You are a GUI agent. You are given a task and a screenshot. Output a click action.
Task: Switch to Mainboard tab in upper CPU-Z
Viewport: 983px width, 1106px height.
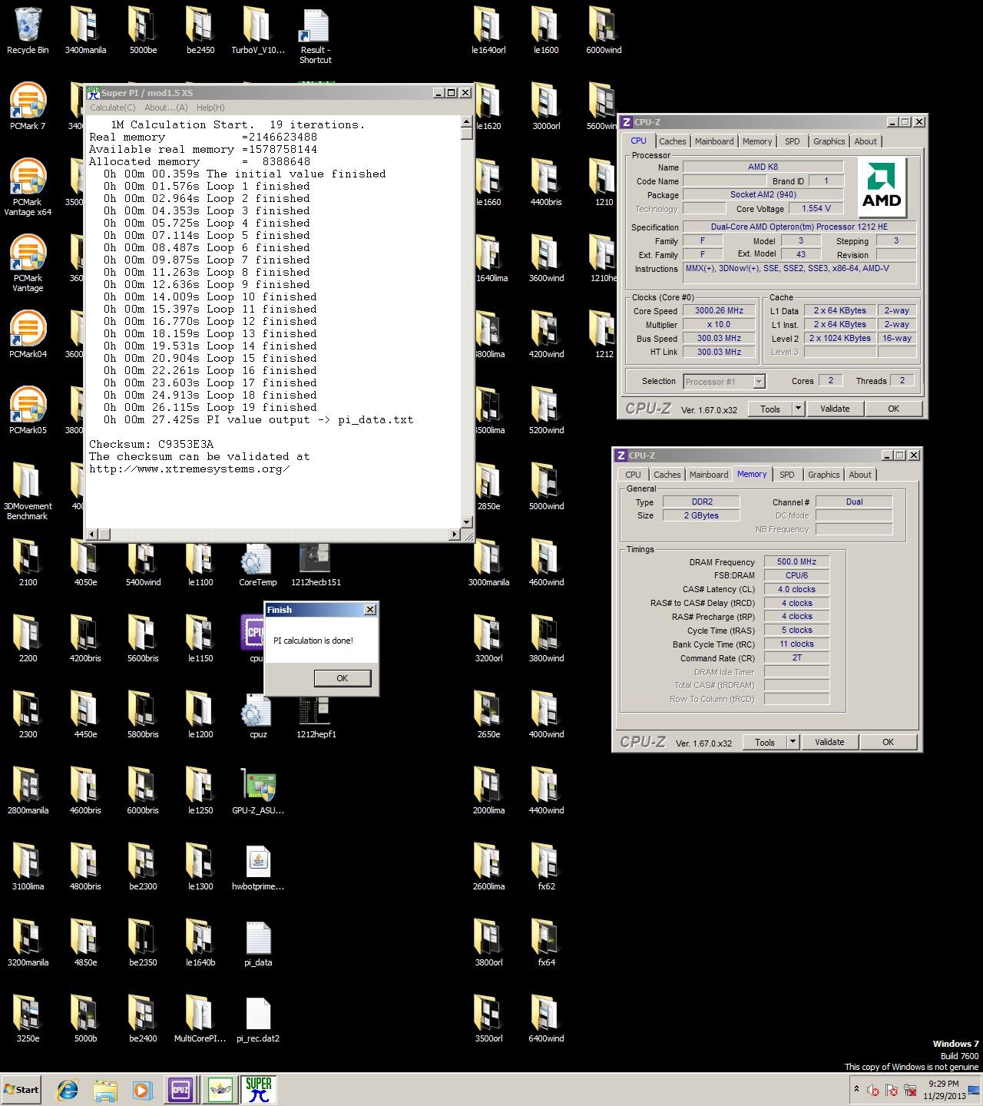(x=714, y=141)
